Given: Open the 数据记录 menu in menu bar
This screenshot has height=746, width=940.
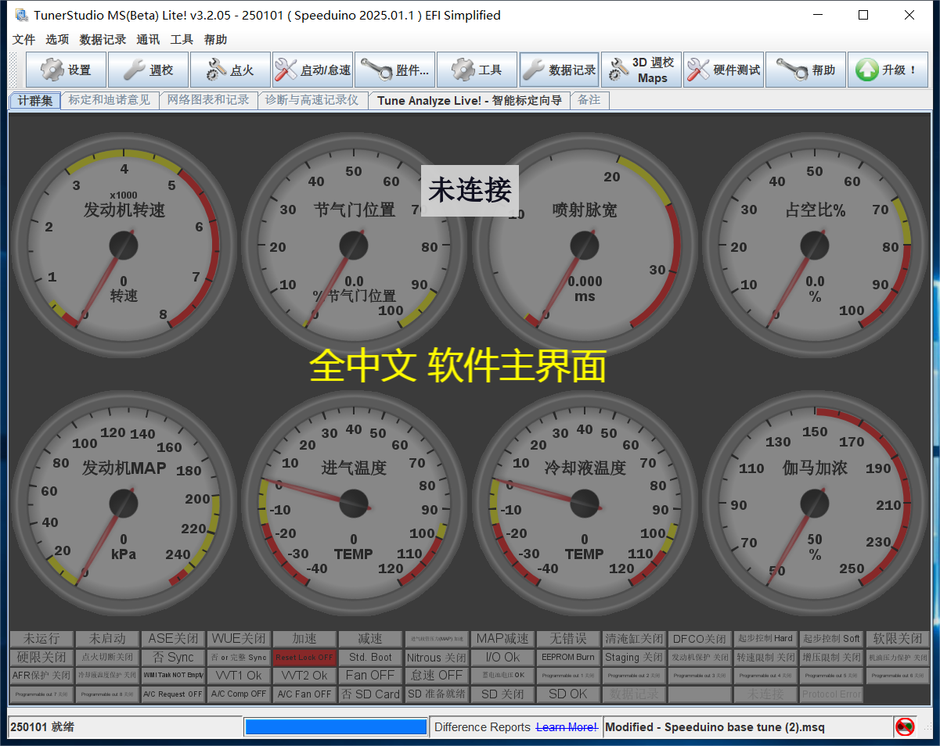Looking at the screenshot, I should [x=103, y=39].
